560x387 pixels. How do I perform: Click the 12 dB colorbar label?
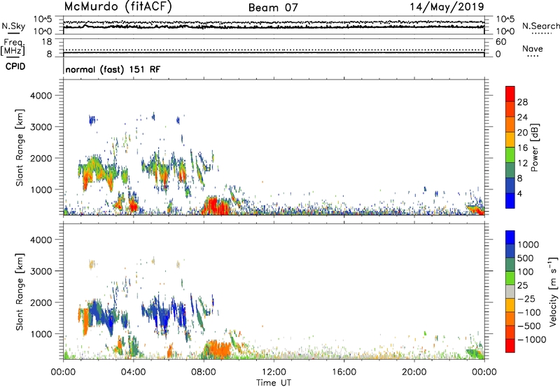pyautogui.click(x=522, y=163)
